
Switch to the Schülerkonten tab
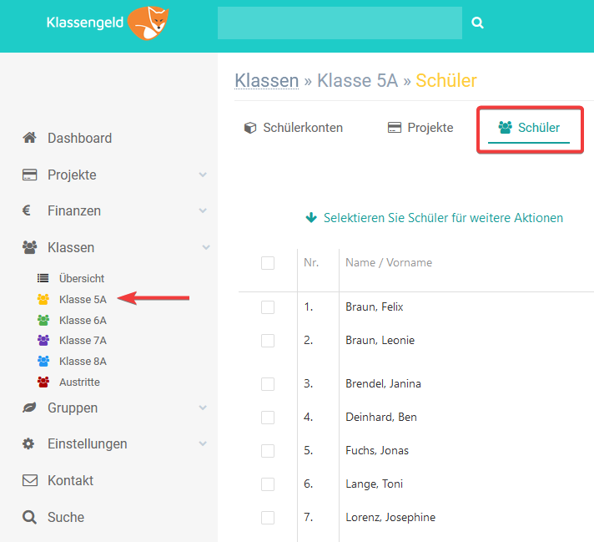[x=294, y=128]
